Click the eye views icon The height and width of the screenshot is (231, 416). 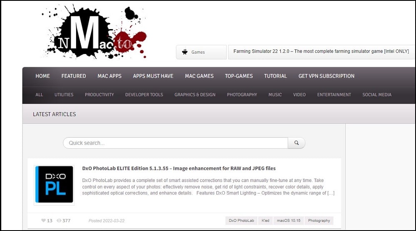[59, 220]
